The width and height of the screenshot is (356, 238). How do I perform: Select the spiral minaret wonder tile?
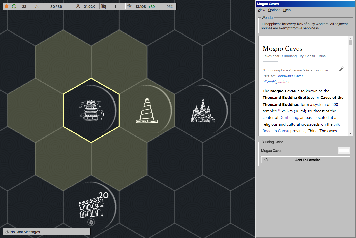pyautogui.click(x=147, y=110)
